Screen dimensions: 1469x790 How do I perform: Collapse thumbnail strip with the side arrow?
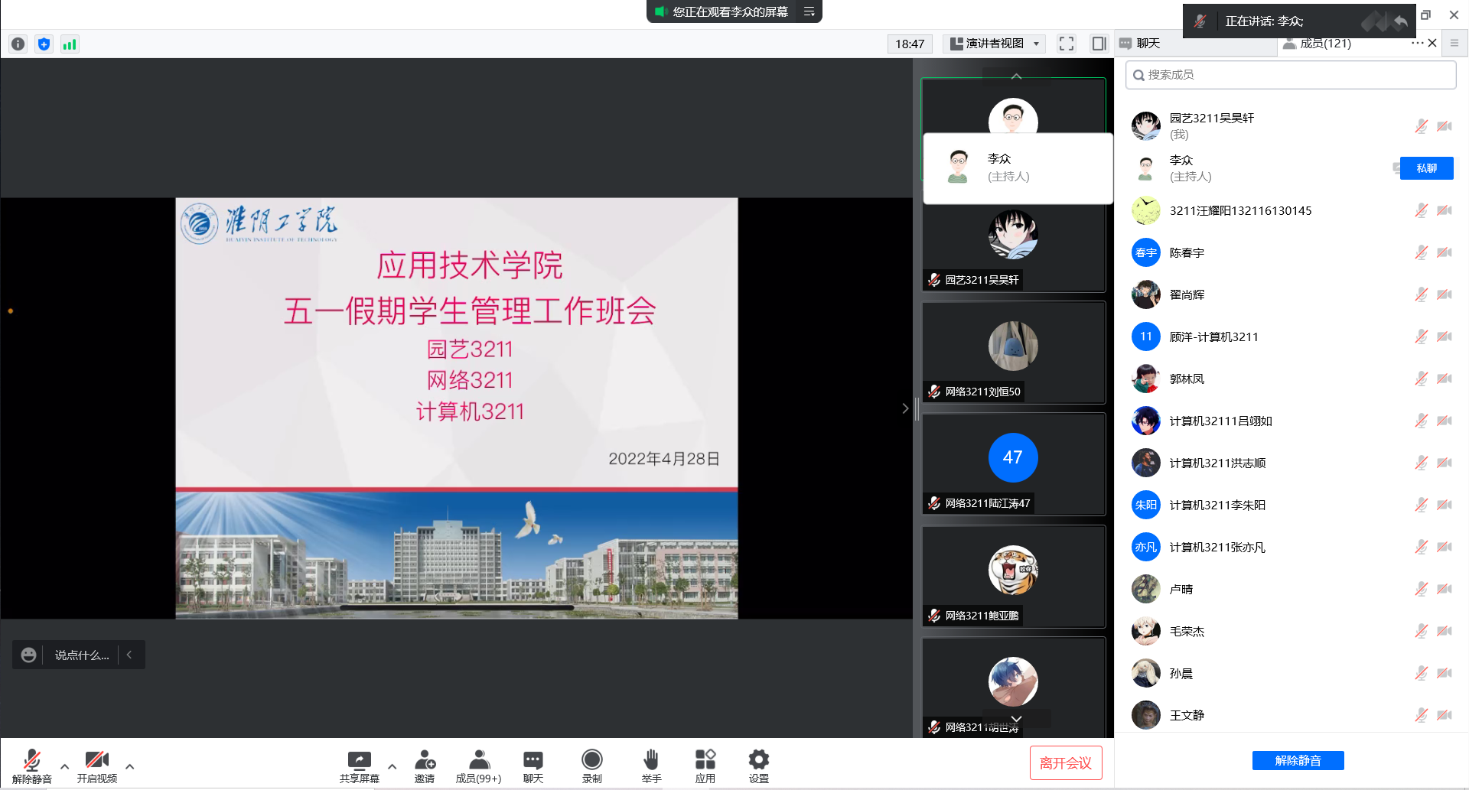pos(905,408)
